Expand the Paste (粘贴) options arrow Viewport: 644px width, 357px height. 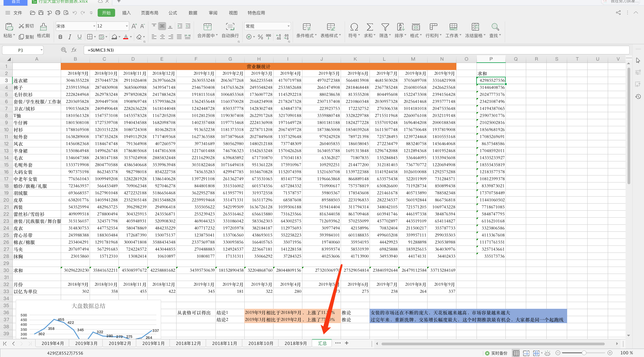point(14,35)
